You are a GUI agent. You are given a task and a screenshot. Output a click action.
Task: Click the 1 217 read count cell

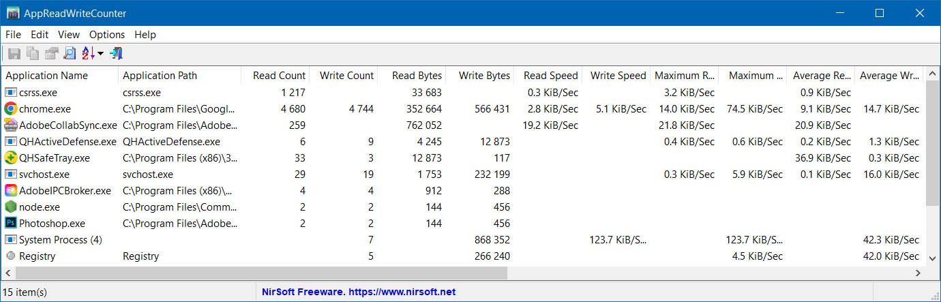293,92
